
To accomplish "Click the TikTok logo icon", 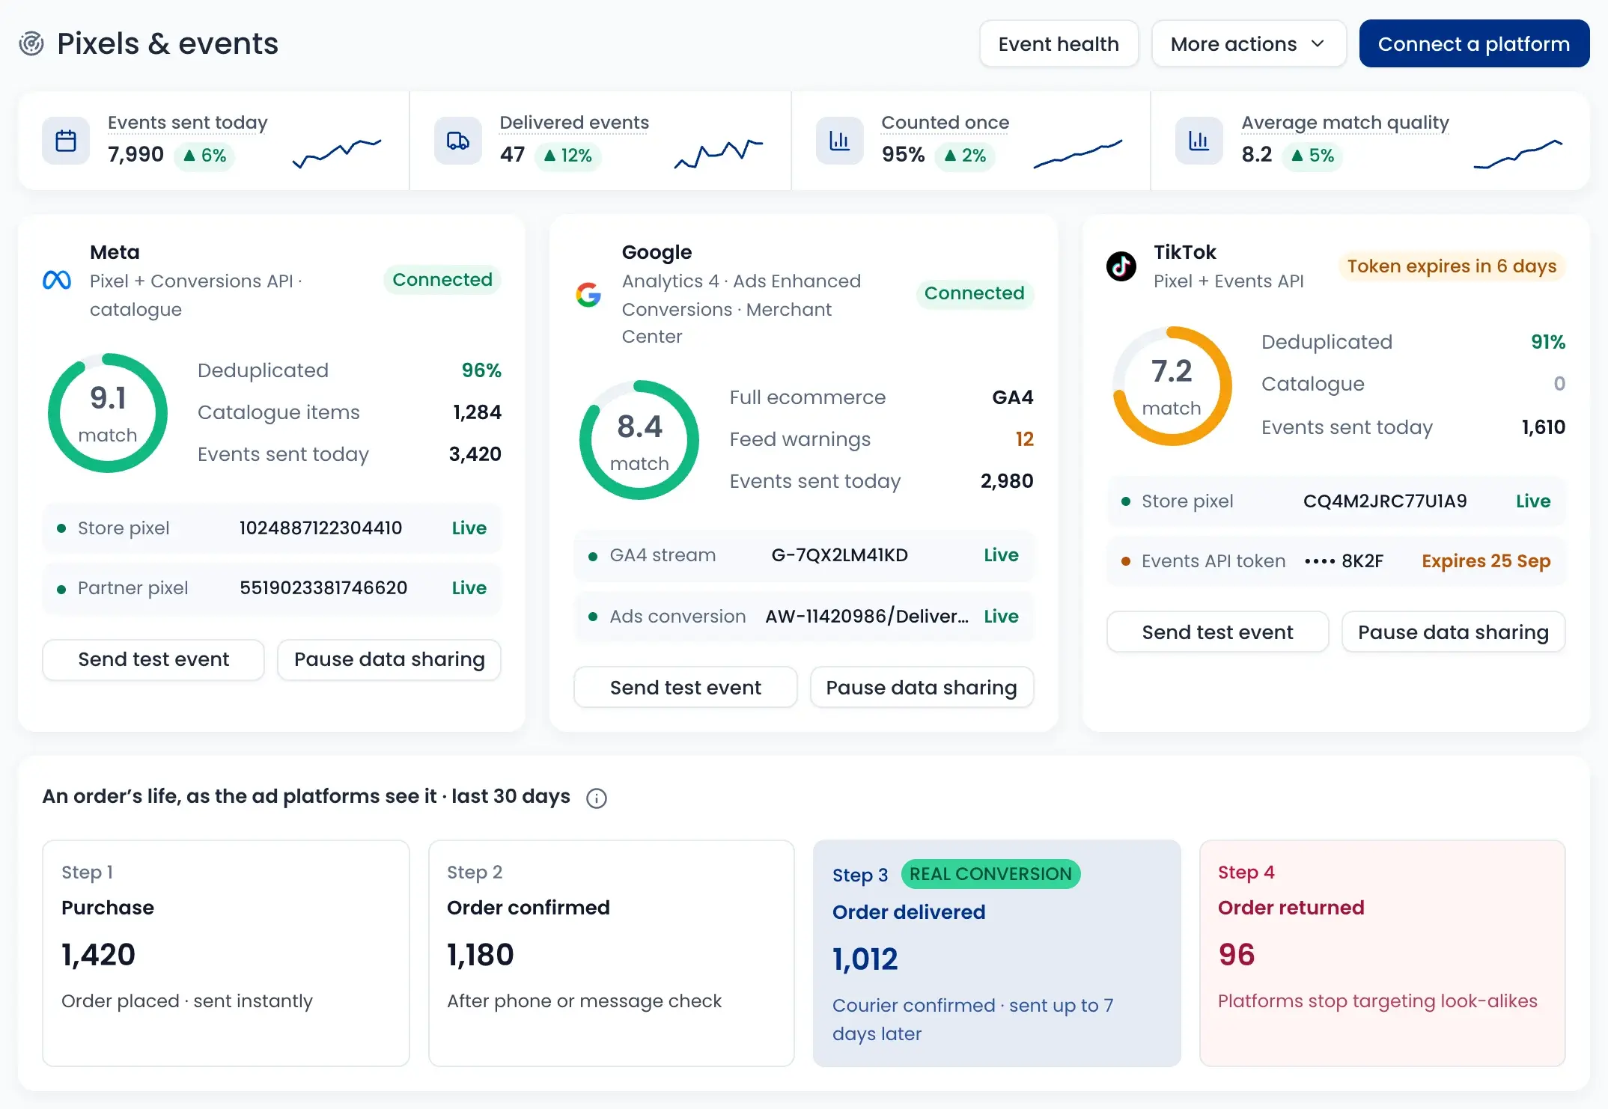I will coord(1121,266).
